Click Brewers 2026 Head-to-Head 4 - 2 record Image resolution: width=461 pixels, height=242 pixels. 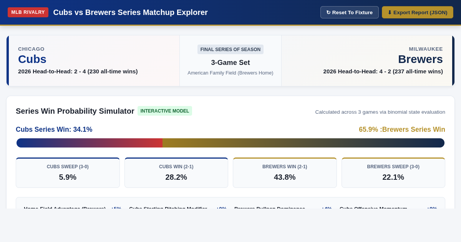383,71
